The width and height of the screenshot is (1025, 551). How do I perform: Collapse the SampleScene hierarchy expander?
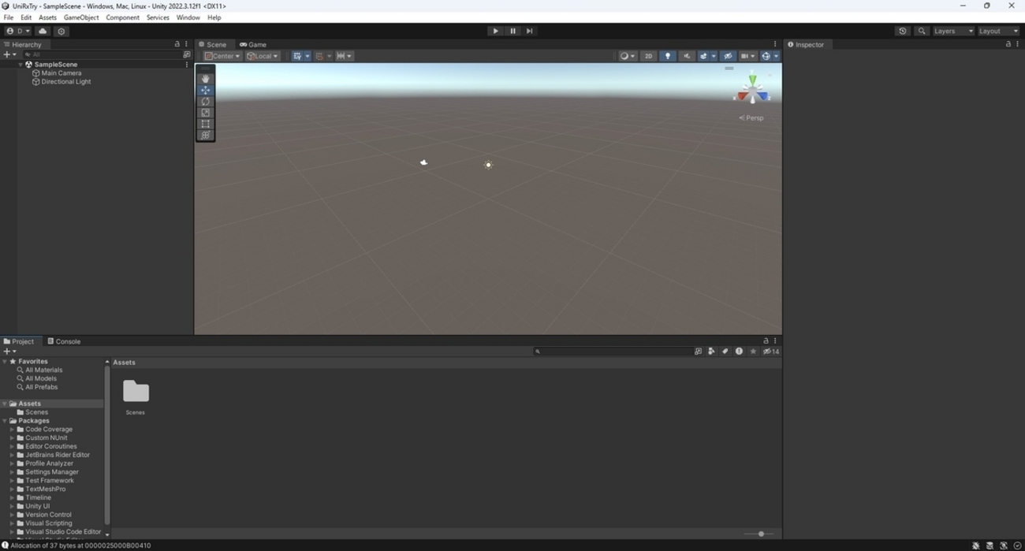(20, 64)
